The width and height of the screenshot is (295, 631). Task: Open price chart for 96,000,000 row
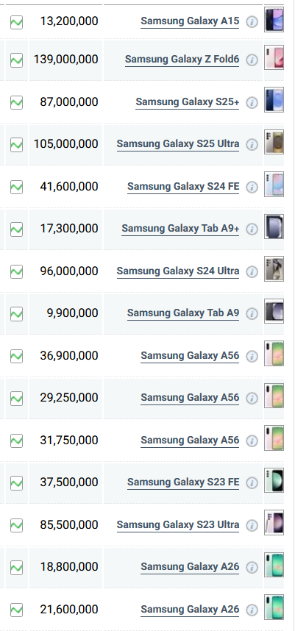point(16,271)
